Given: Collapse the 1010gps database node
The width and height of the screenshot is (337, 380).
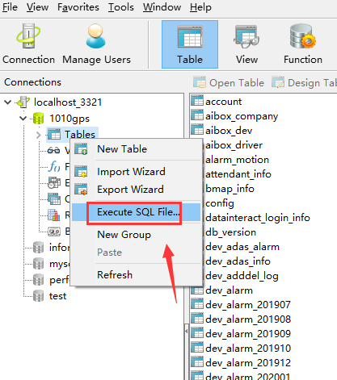Looking at the screenshot, I should (23, 118).
